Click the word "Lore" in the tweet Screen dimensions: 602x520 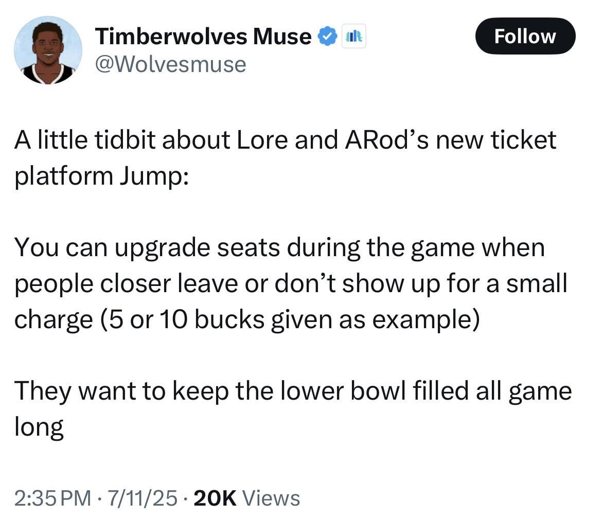pyautogui.click(x=257, y=139)
